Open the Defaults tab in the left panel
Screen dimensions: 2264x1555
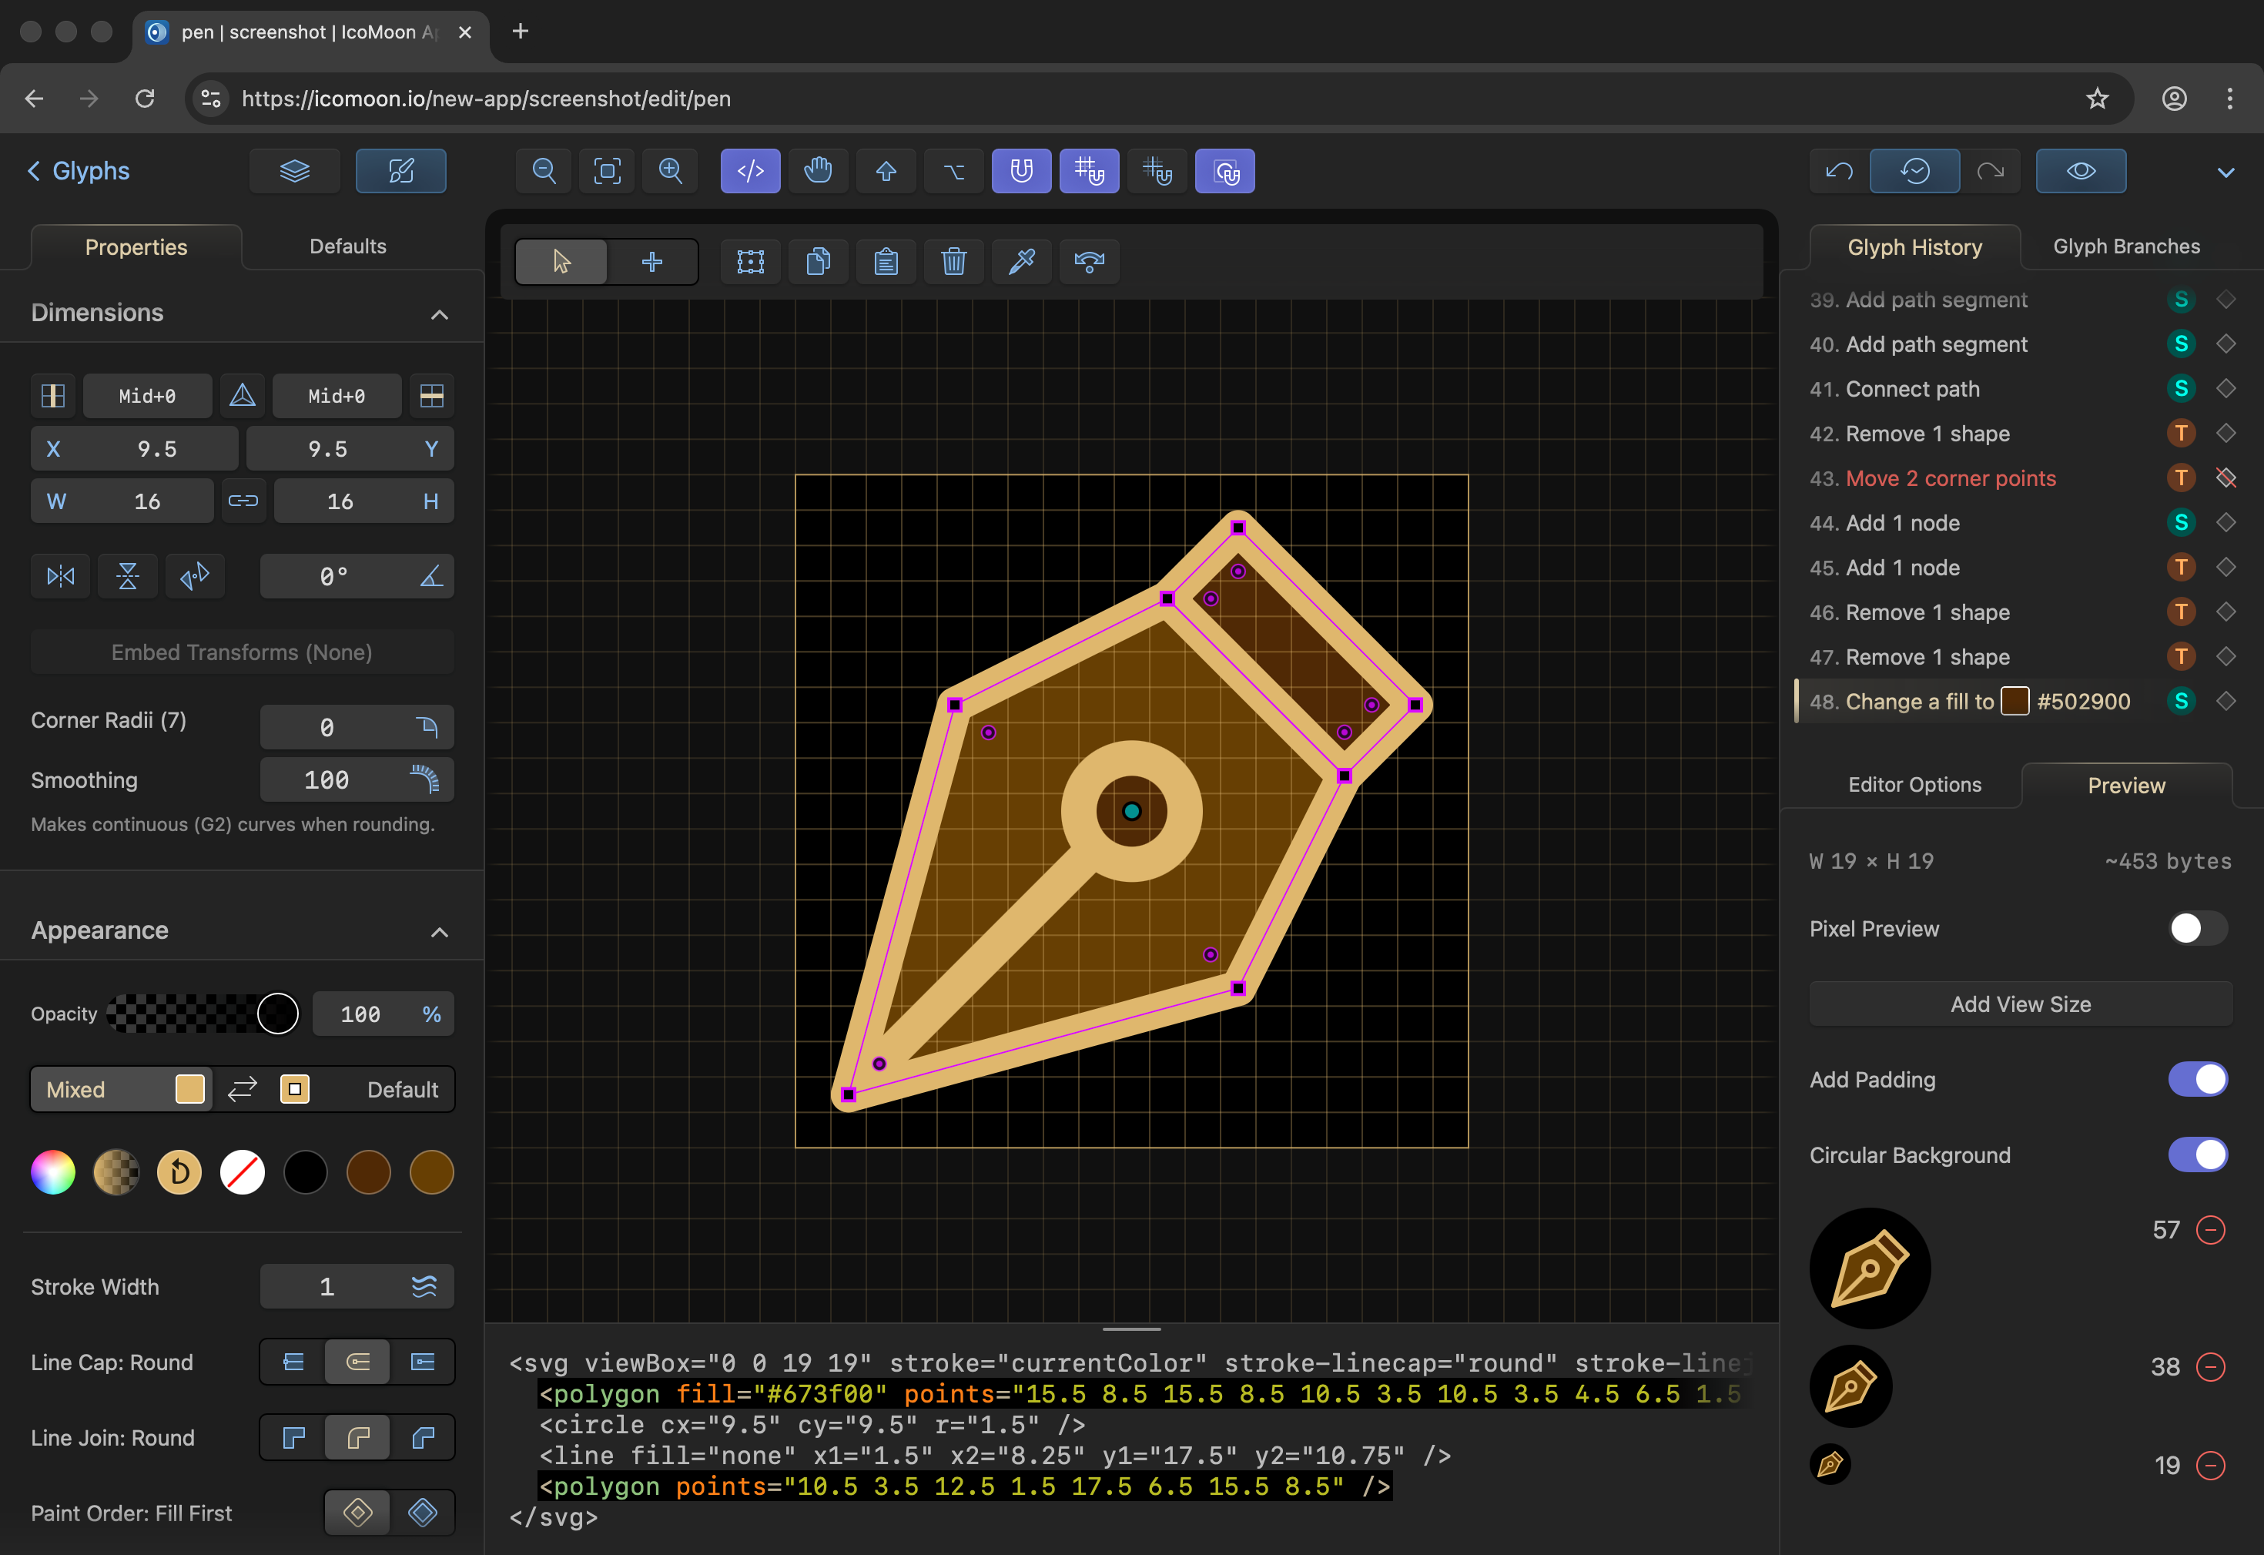tap(348, 246)
